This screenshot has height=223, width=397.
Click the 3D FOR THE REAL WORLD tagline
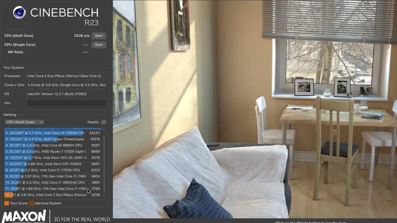(82, 219)
